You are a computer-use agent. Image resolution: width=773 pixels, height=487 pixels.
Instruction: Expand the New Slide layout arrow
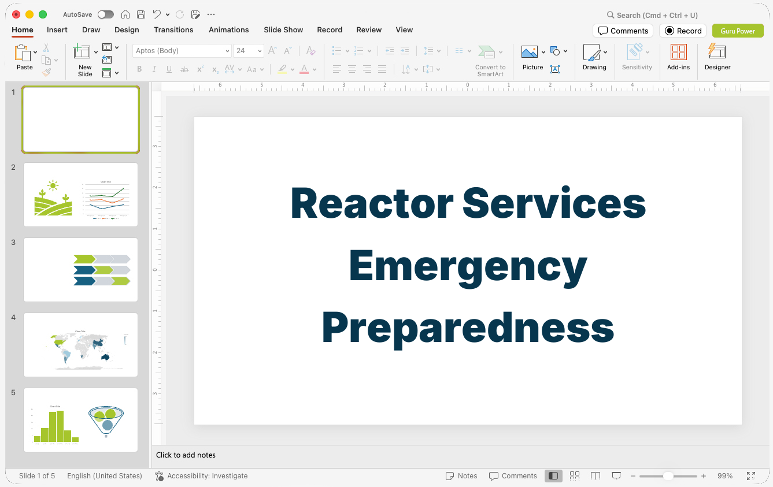tap(96, 53)
